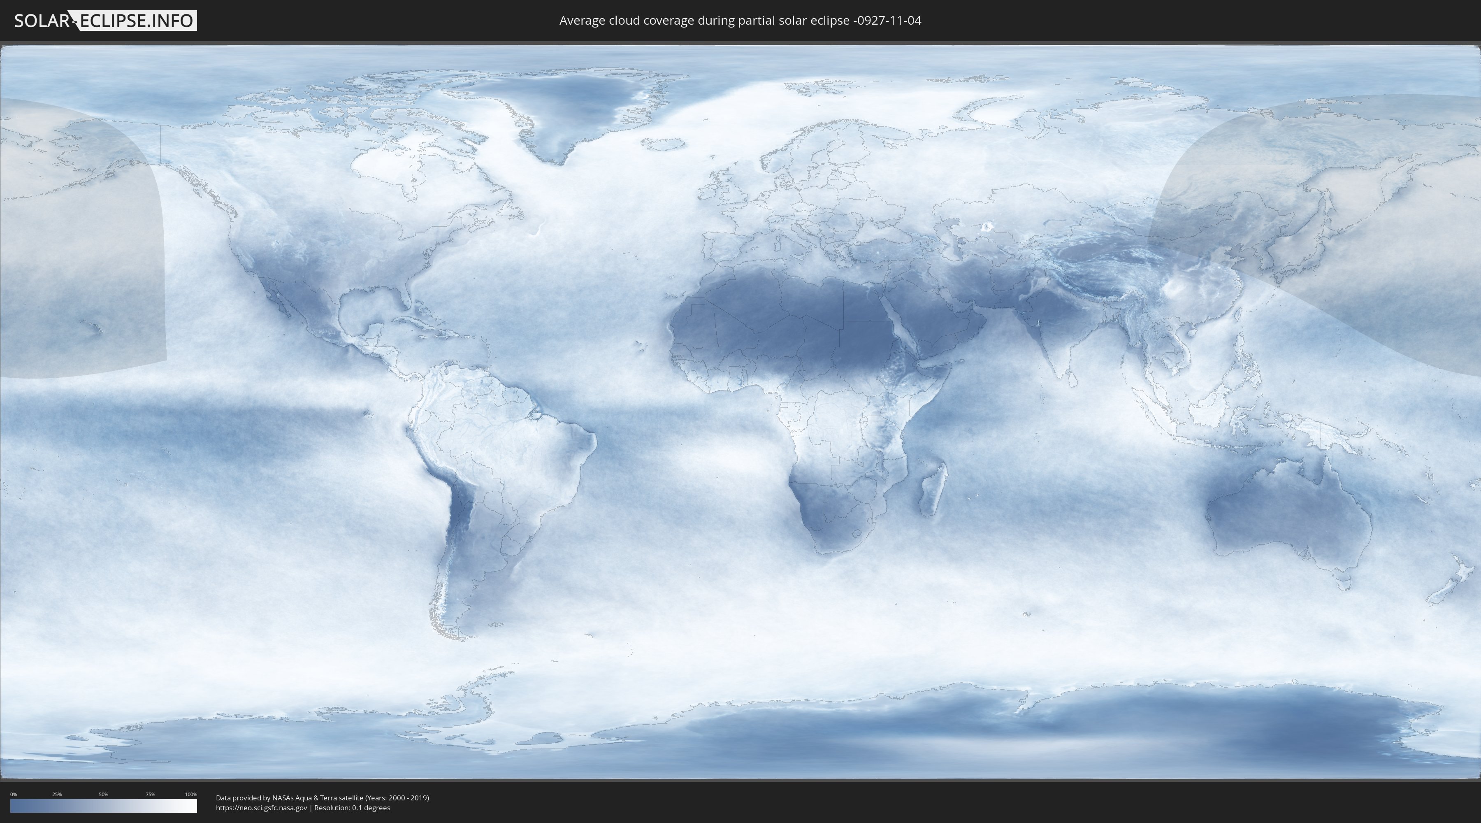The height and width of the screenshot is (823, 1481).
Task: Click the 50% legend label
Action: (104, 794)
